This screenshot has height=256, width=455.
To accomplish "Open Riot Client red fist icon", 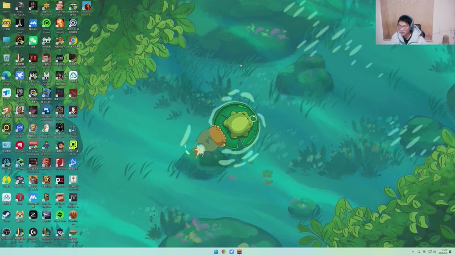I will [20, 145].
